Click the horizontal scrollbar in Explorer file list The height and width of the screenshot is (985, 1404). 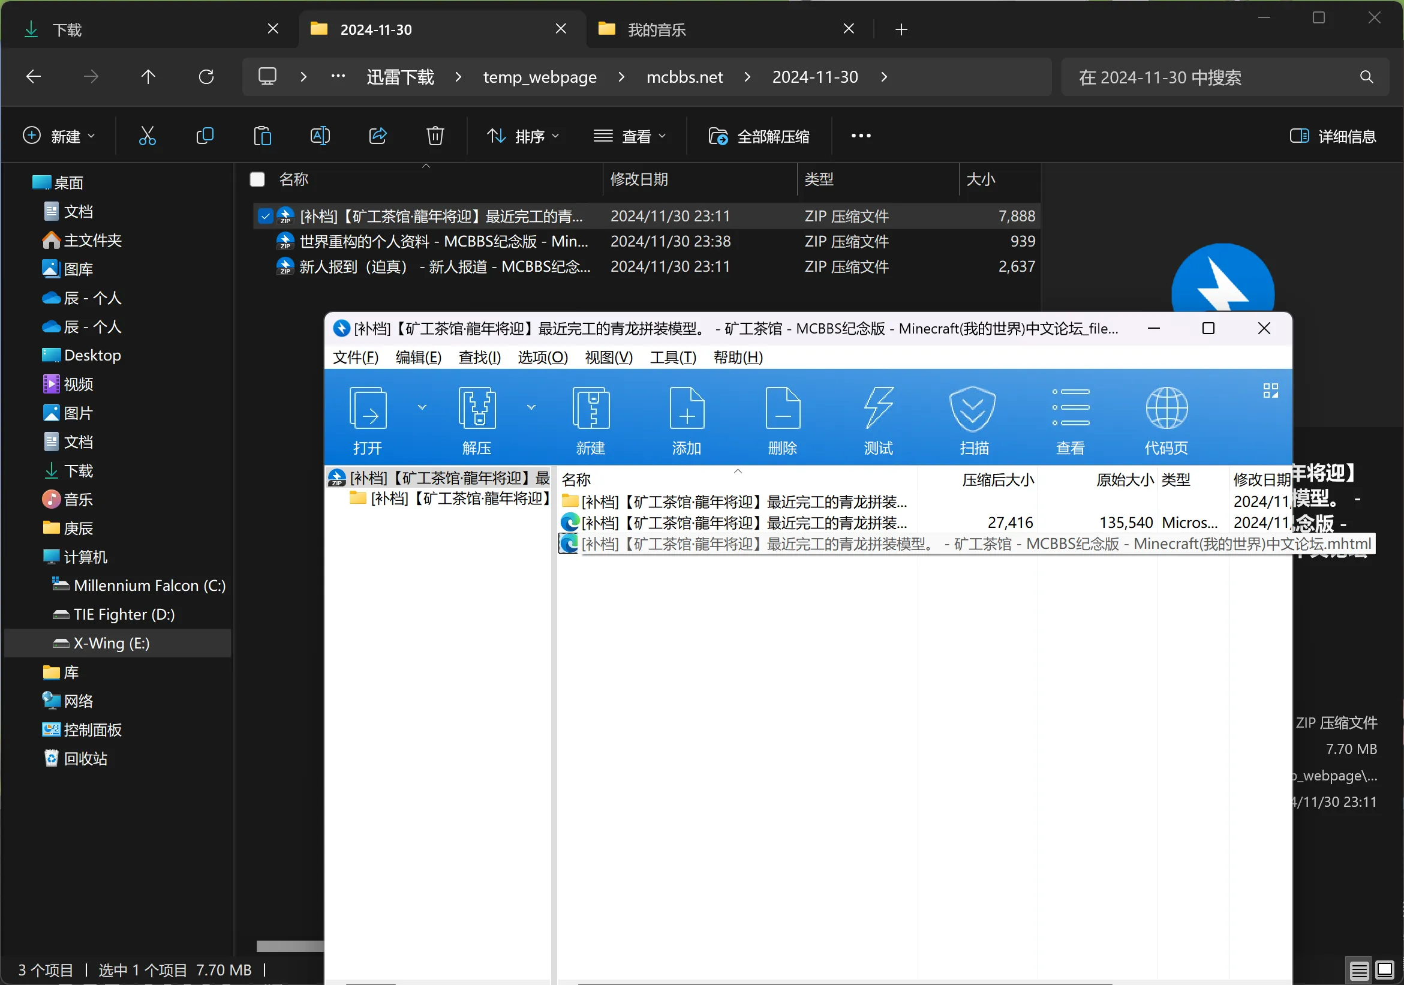click(x=290, y=946)
